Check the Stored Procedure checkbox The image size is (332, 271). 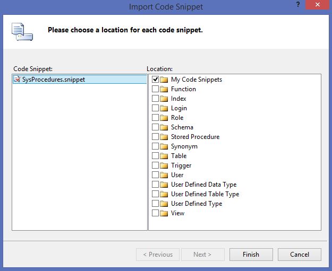click(x=155, y=136)
